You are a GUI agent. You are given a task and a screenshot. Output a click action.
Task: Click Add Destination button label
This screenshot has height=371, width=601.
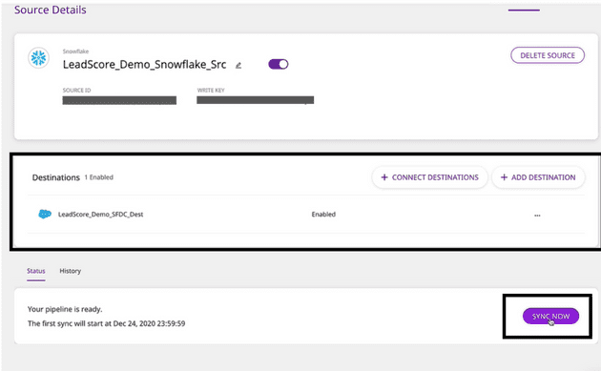[x=543, y=177]
